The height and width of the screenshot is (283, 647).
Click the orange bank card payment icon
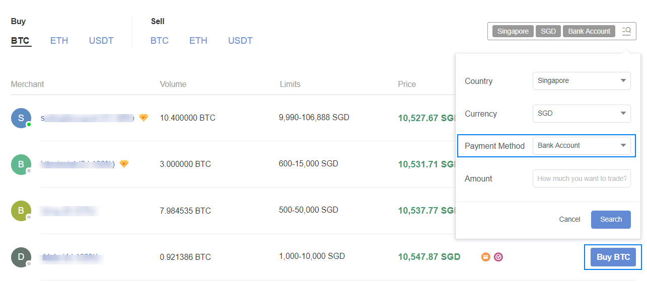(x=486, y=257)
